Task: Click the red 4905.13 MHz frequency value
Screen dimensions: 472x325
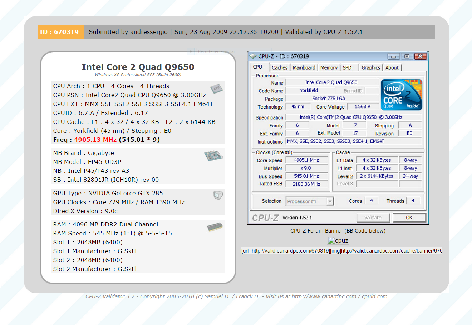Action: [x=95, y=140]
